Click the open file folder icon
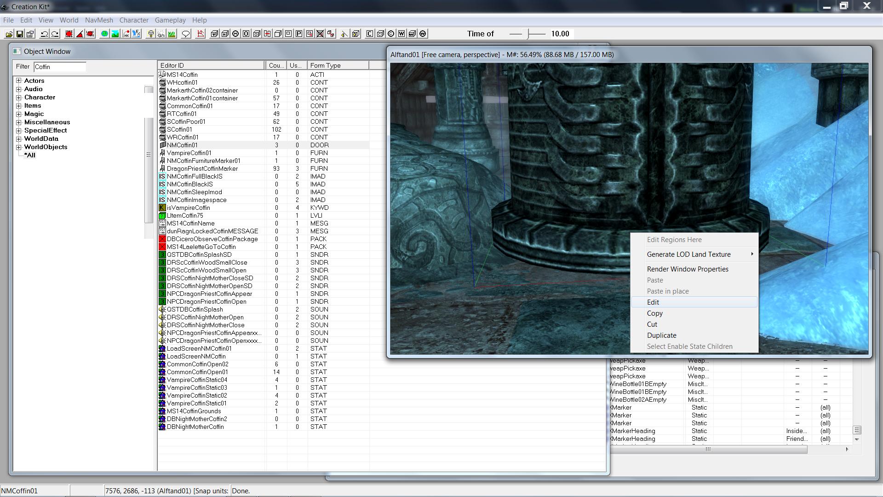 [x=9, y=34]
